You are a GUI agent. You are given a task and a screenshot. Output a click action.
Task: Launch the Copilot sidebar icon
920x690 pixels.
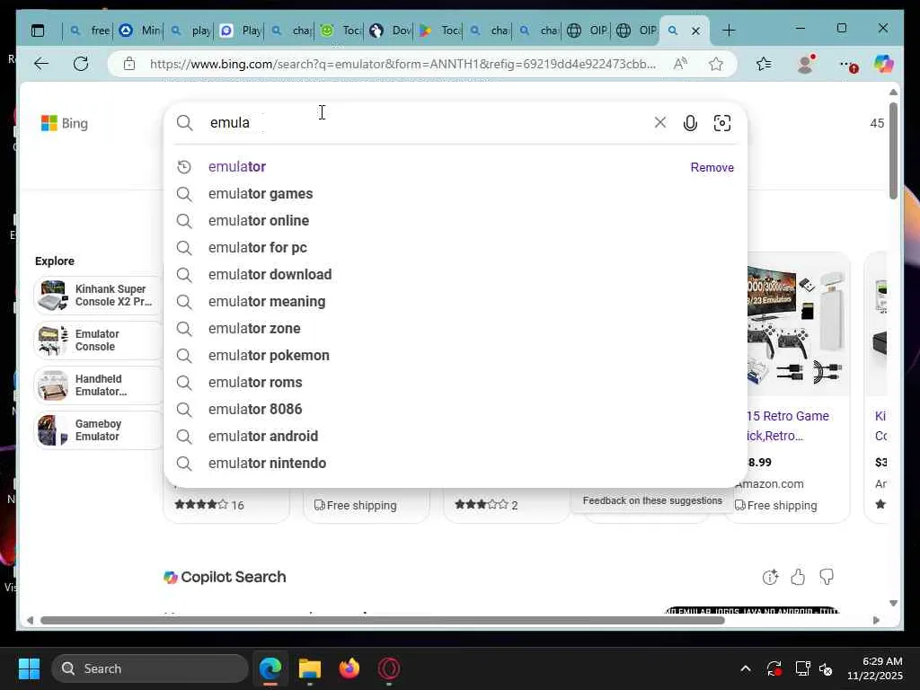point(884,64)
